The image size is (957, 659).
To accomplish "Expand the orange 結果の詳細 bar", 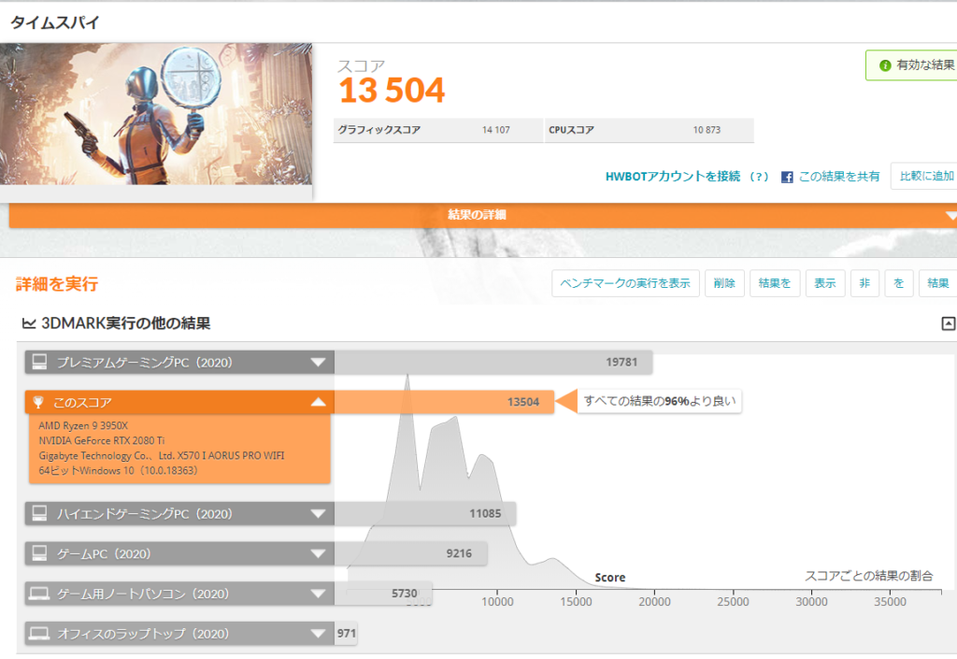I will point(482,215).
